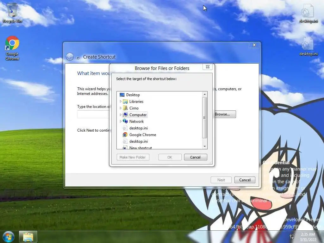The image size is (324, 243).
Task: Select Cirno in the folder tree
Action: pyautogui.click(x=134, y=108)
